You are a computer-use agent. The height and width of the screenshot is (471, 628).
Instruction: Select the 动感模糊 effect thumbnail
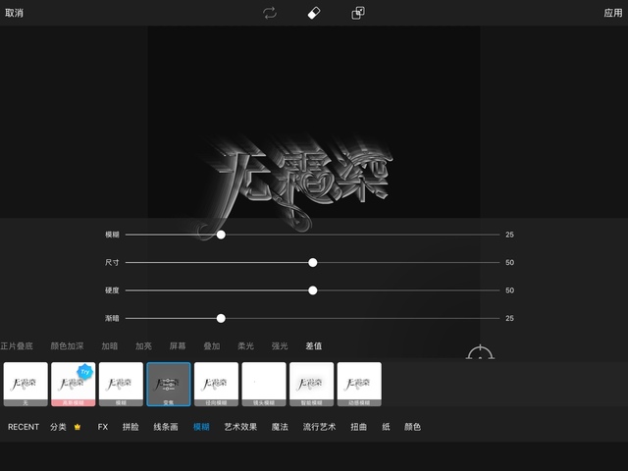tap(359, 384)
